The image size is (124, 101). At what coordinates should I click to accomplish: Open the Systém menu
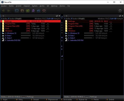click(35, 6)
